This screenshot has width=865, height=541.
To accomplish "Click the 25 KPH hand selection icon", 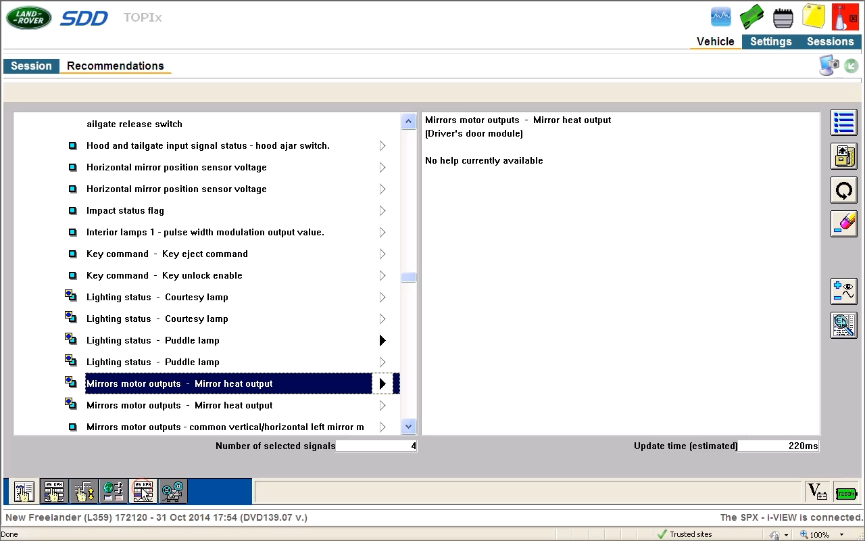I will [54, 492].
